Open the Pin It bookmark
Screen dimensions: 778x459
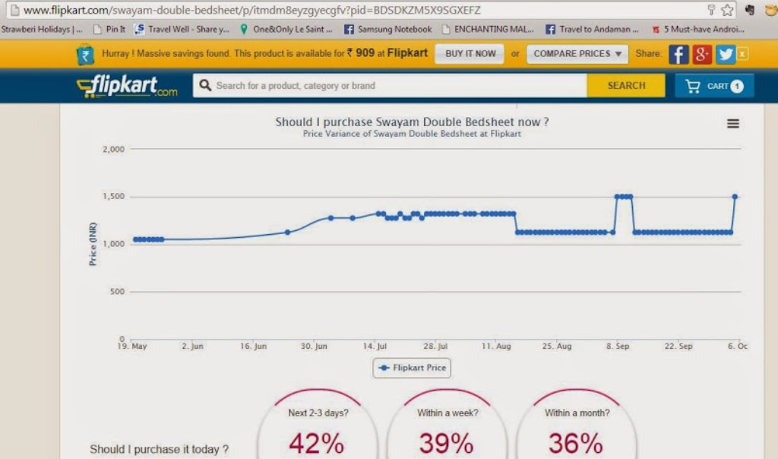[x=109, y=30]
